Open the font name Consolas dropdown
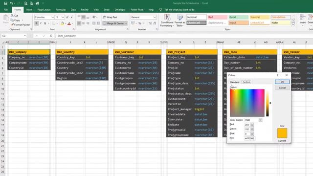The height and width of the screenshot is (176, 313). coord(53,18)
